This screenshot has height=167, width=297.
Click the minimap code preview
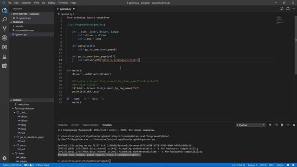tap(281, 20)
